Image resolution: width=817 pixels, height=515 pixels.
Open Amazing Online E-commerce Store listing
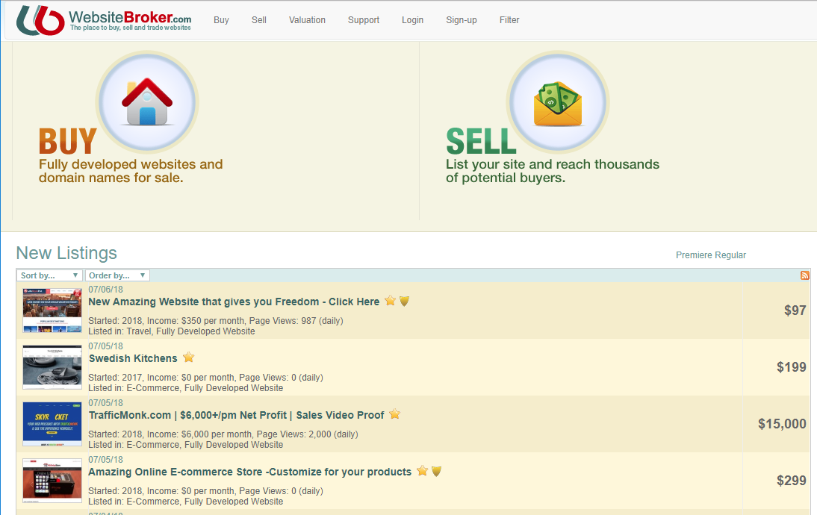250,472
